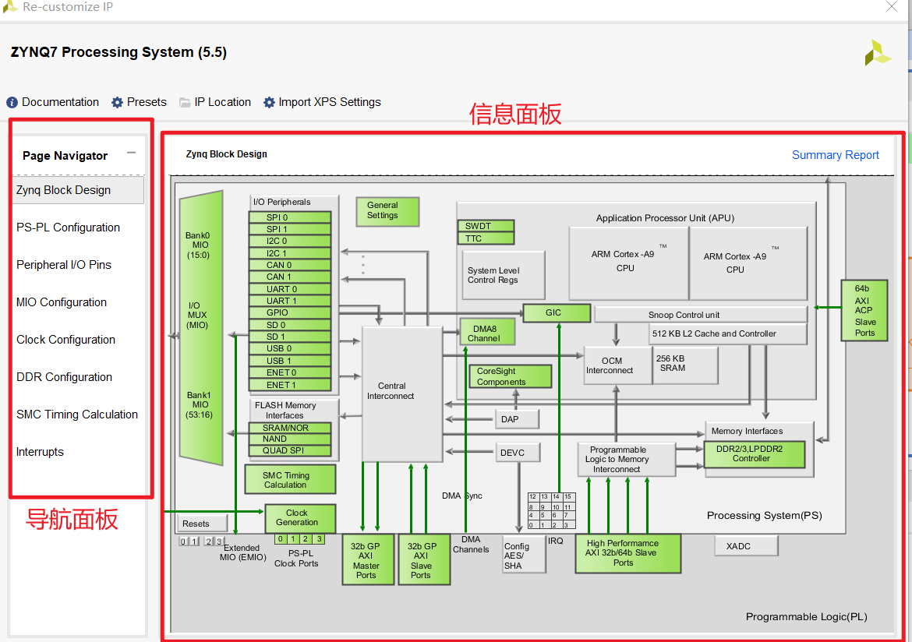Open the Clock Generation block

pyautogui.click(x=300, y=518)
